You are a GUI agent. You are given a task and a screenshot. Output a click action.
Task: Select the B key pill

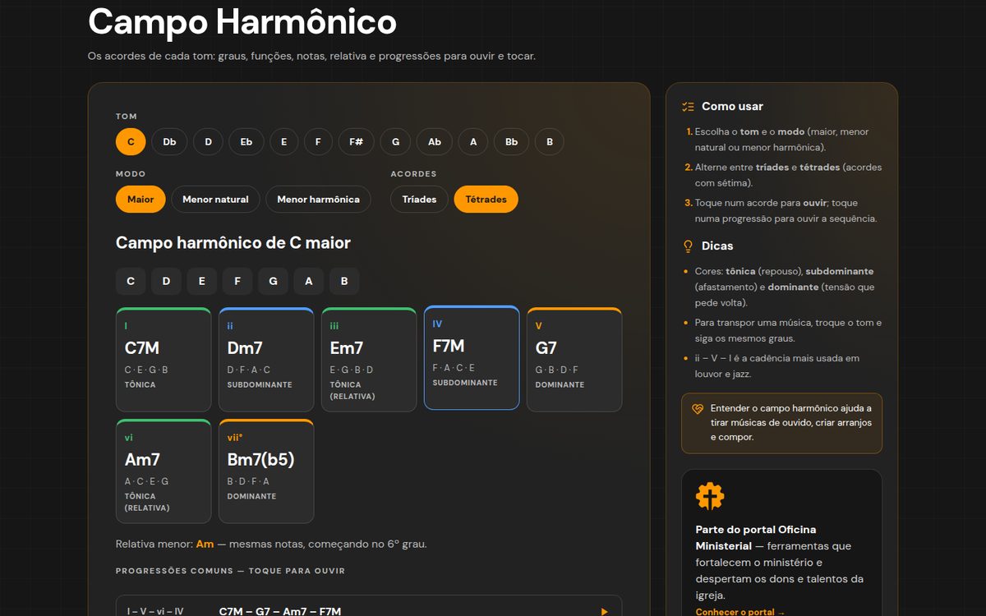click(550, 142)
